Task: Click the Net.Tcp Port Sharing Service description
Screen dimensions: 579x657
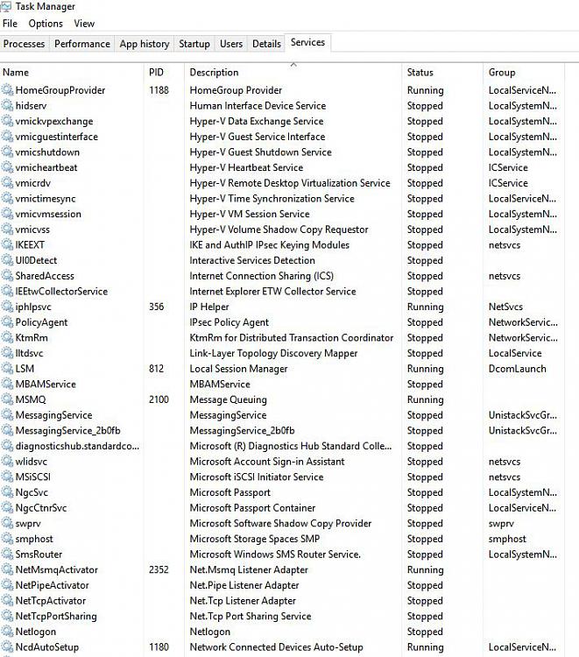Action: point(251,617)
